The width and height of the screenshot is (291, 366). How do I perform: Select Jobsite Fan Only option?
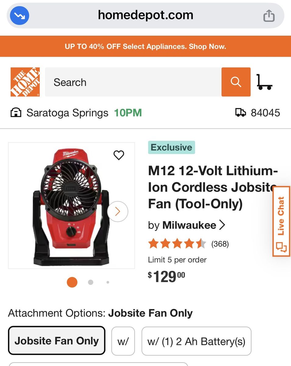(57, 341)
